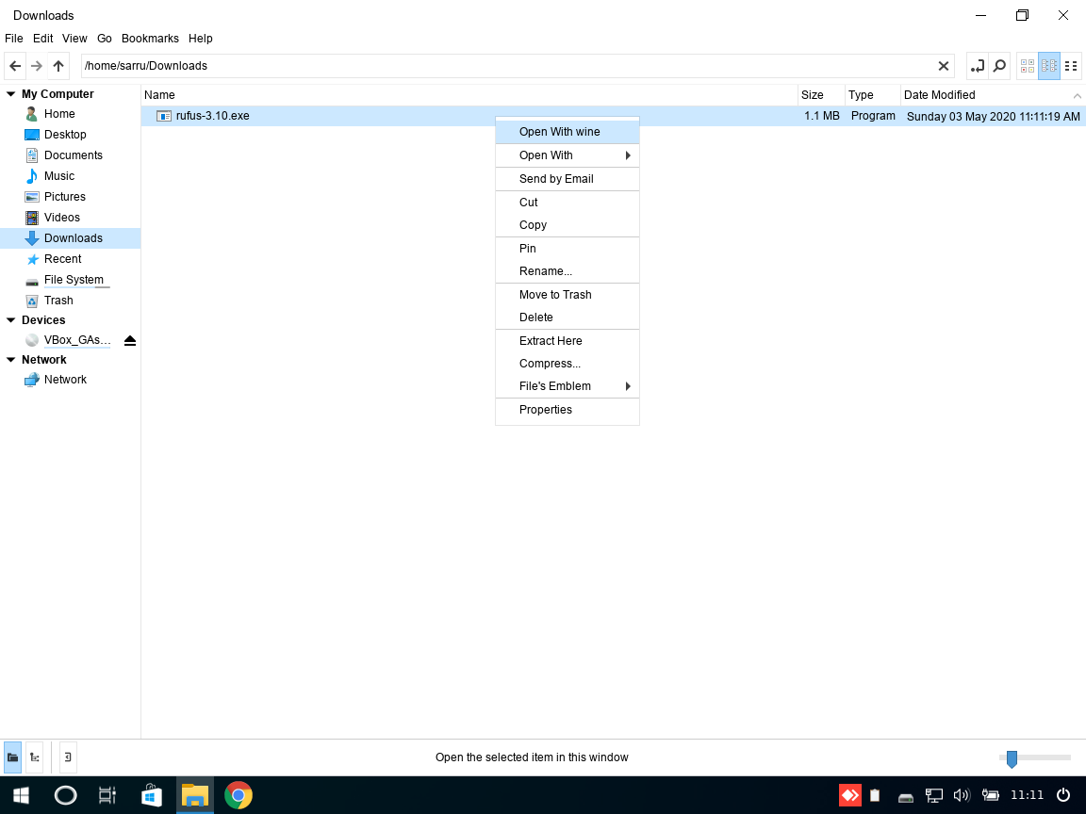Select Properties in the context menu

[546, 410]
